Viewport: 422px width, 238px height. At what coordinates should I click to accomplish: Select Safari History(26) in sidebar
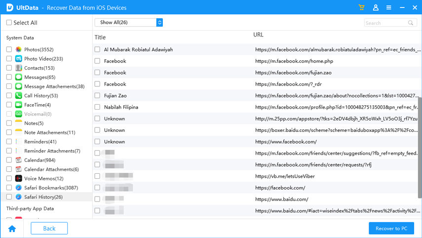(43, 197)
